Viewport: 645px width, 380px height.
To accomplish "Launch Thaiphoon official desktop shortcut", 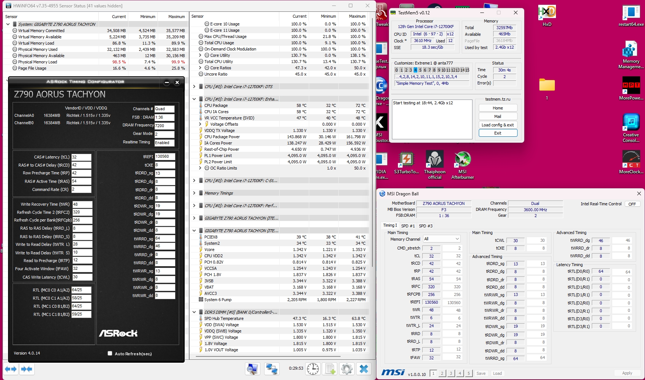I will coord(435,165).
